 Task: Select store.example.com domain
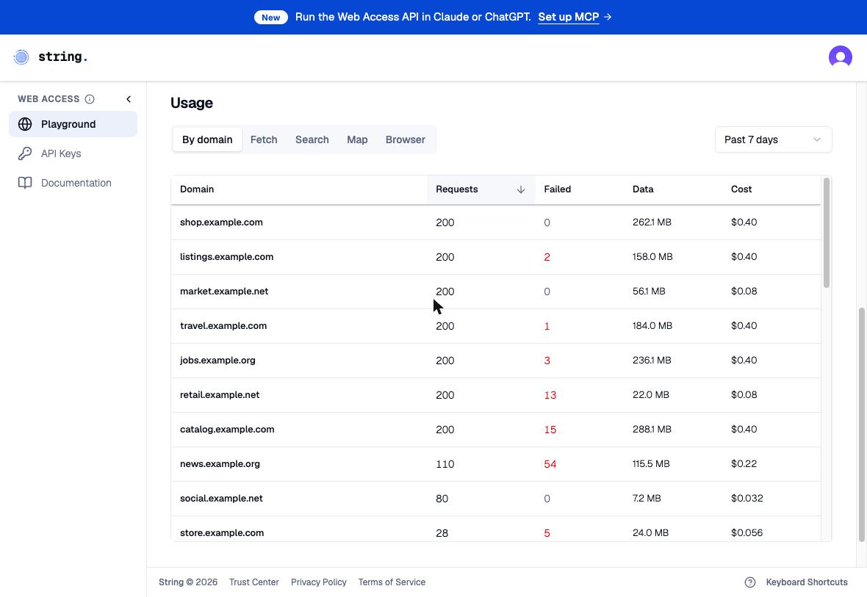point(222,533)
